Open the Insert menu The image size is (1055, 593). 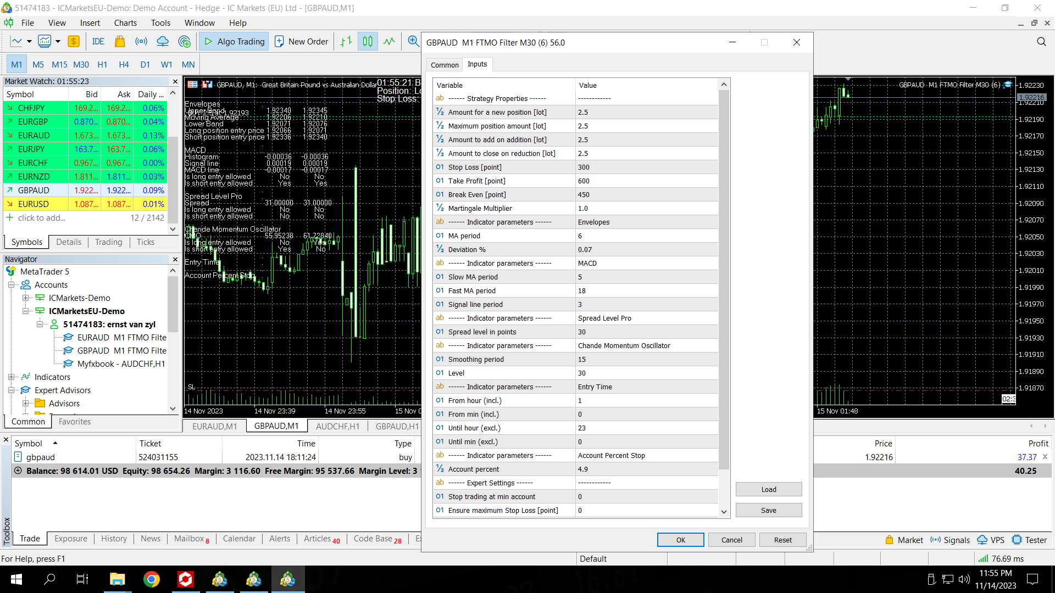coord(90,23)
